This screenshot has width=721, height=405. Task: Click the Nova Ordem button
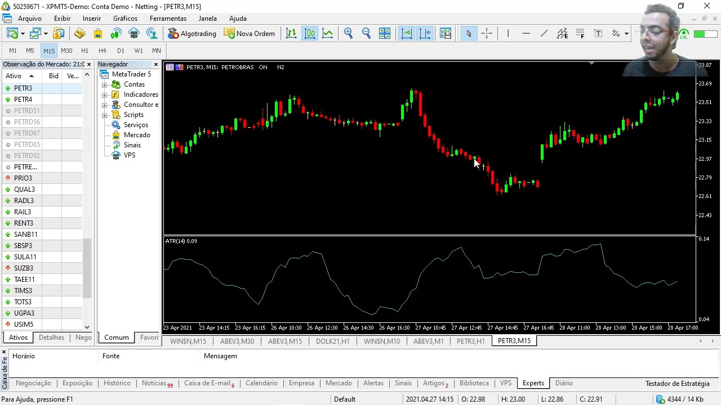point(250,34)
